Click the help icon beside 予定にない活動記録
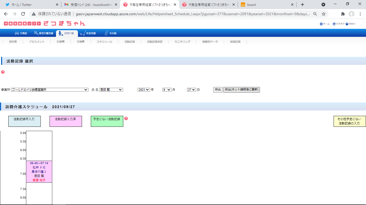The width and height of the screenshot is (366, 205). 126,119
